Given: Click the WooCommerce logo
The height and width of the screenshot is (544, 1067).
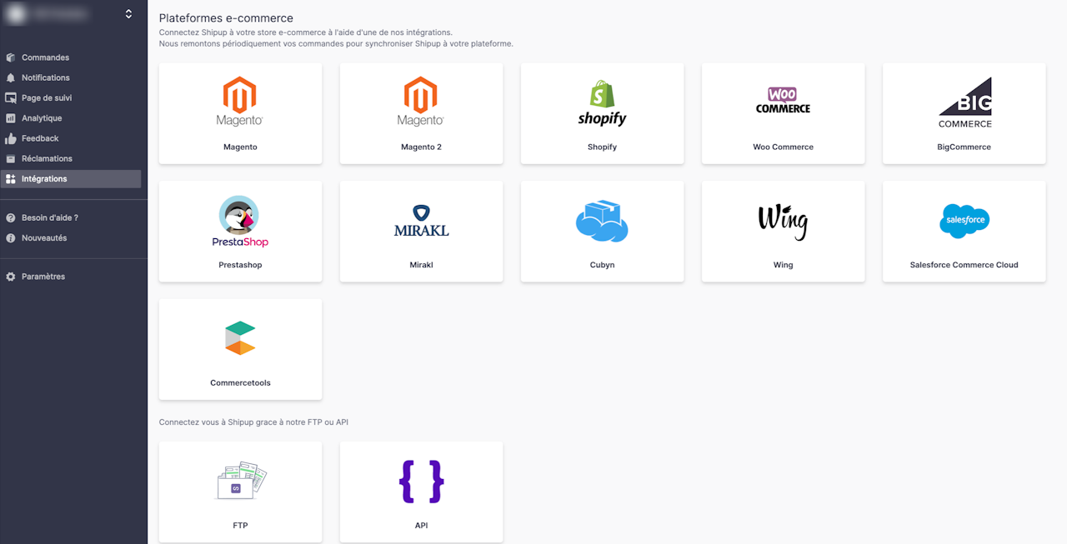Looking at the screenshot, I should pyautogui.click(x=783, y=100).
